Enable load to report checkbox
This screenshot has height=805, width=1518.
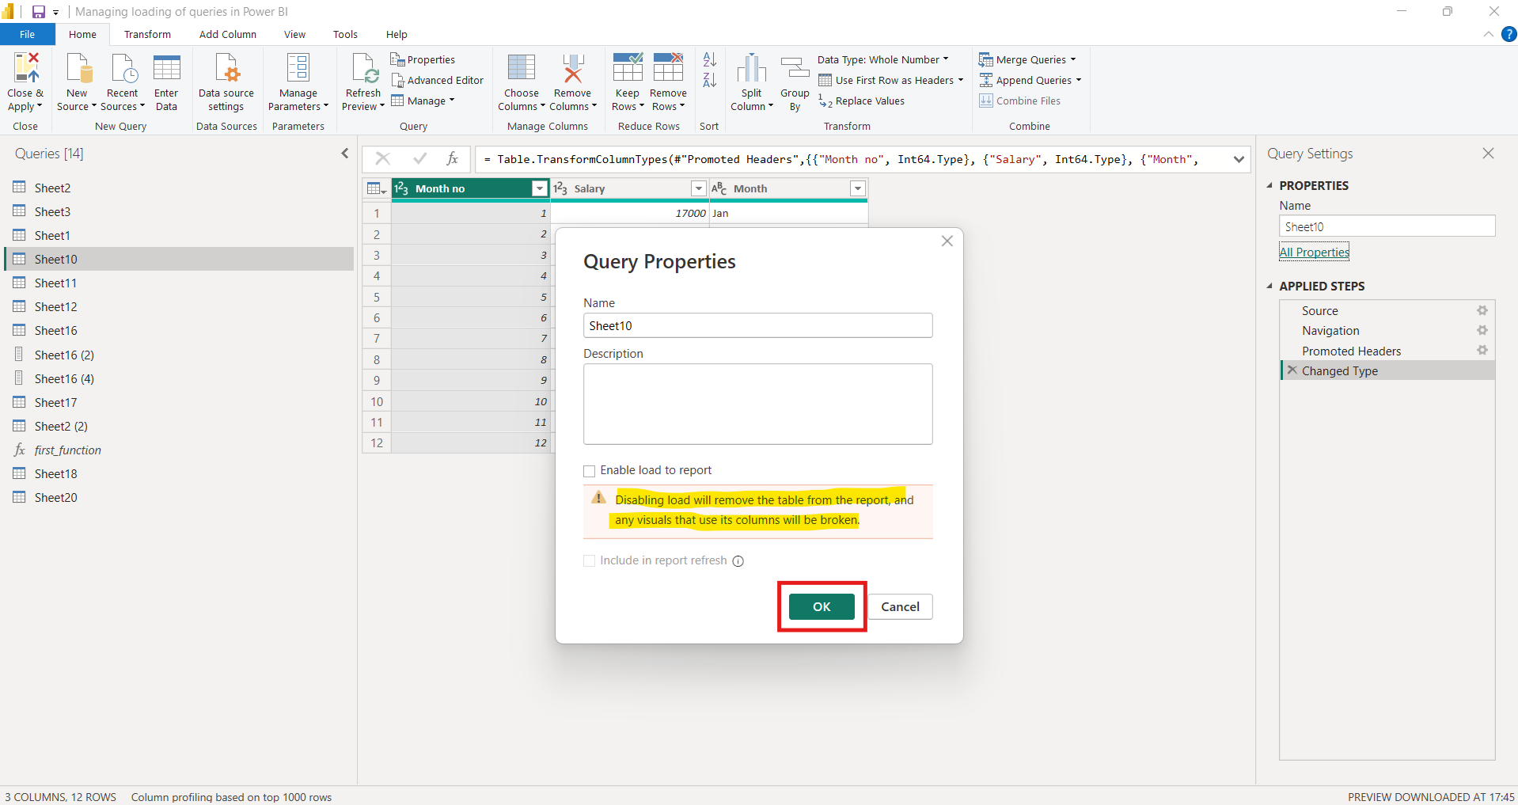click(589, 470)
